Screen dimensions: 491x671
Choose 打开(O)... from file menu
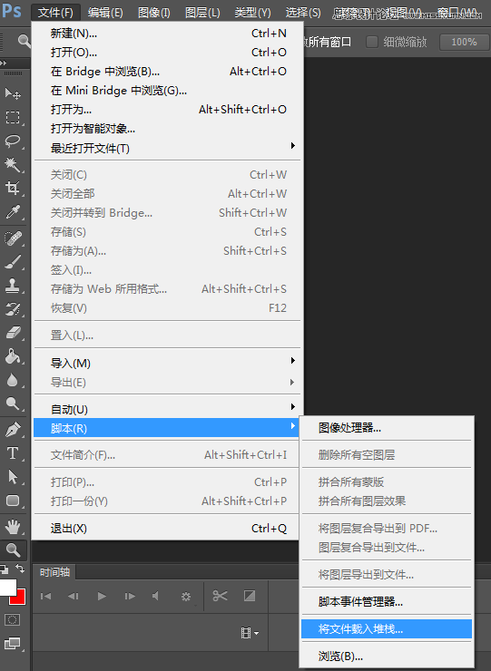pyautogui.click(x=168, y=53)
